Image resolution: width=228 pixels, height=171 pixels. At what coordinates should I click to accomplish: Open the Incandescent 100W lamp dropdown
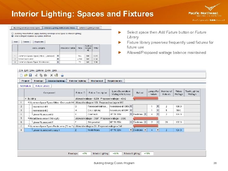point(131,106)
